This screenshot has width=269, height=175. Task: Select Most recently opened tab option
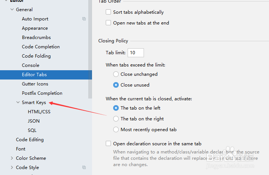pos(116,130)
